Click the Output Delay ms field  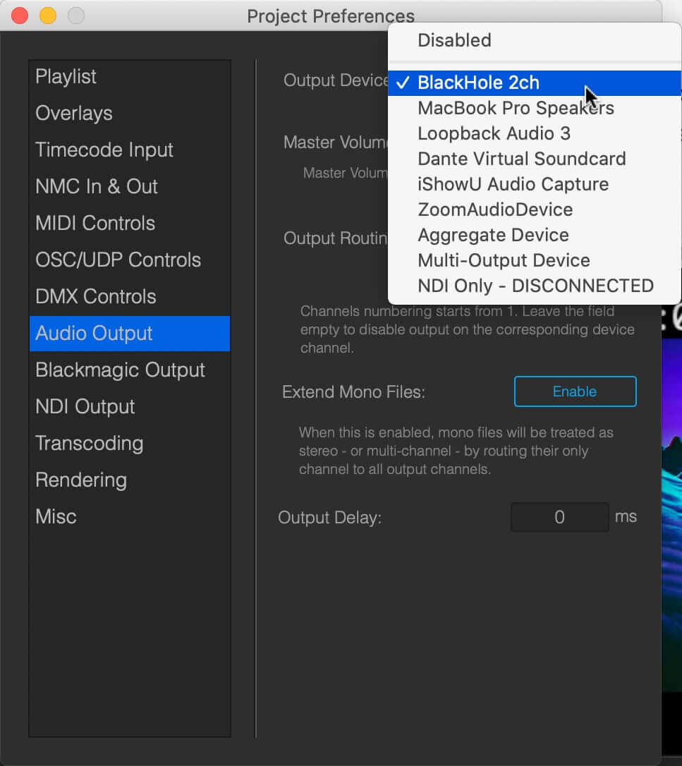[x=559, y=517]
